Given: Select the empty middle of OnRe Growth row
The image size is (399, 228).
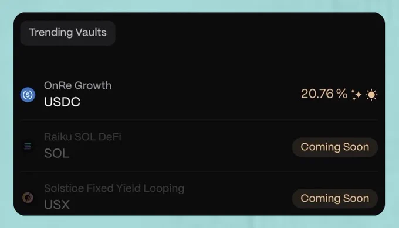Looking at the screenshot, I should click(204, 94).
